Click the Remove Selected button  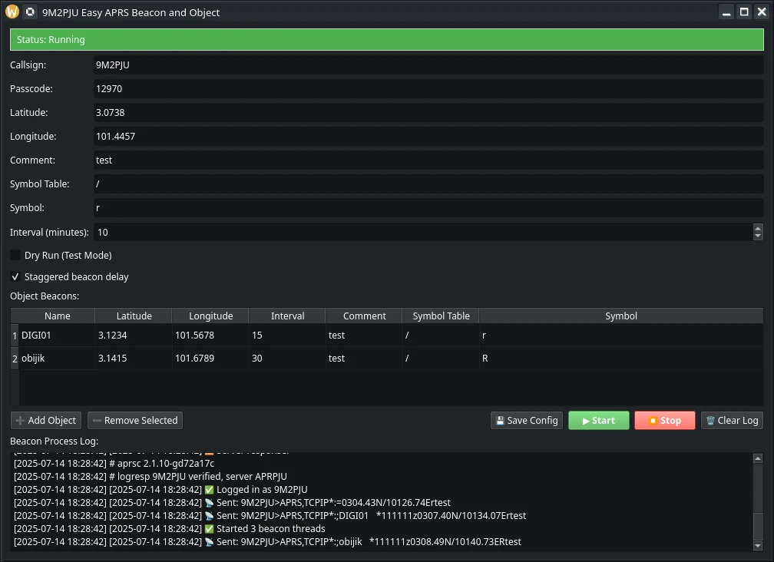[x=135, y=421]
